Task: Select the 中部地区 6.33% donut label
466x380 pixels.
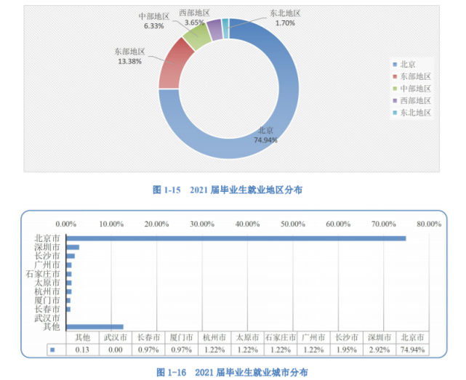Action: pos(154,21)
